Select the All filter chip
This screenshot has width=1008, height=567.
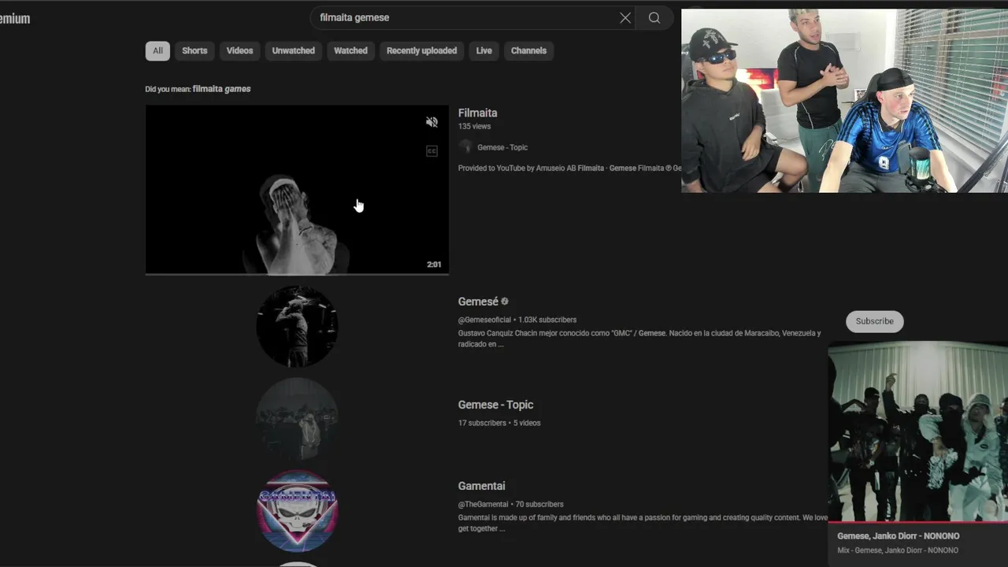(x=157, y=50)
